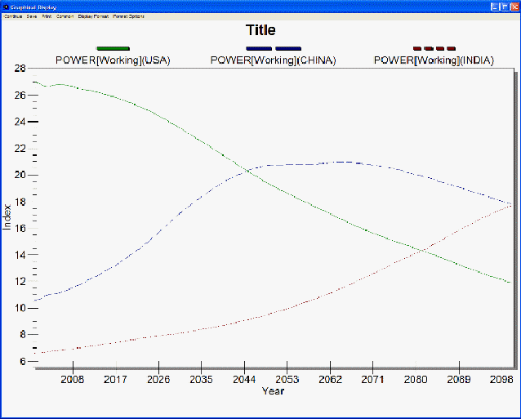Image resolution: width=521 pixels, height=419 pixels.
Task: Select the POWER[Working](INDIA) legend label
Action: [434, 60]
